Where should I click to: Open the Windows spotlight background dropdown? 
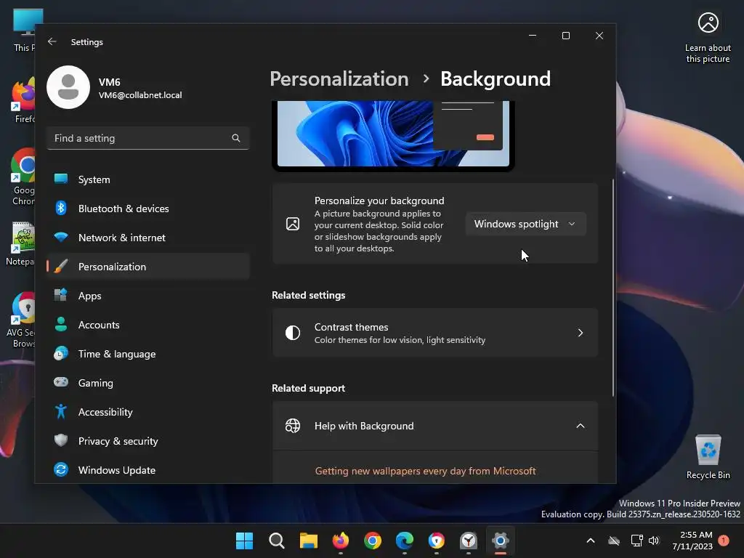[525, 224]
